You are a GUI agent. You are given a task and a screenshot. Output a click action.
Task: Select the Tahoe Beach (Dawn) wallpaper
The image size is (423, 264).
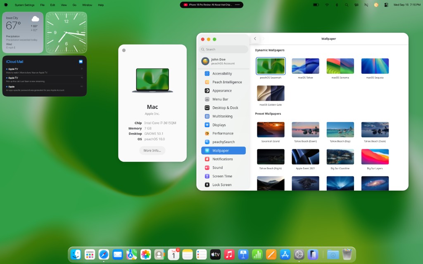[x=305, y=130]
